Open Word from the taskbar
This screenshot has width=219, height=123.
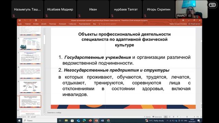point(102,121)
